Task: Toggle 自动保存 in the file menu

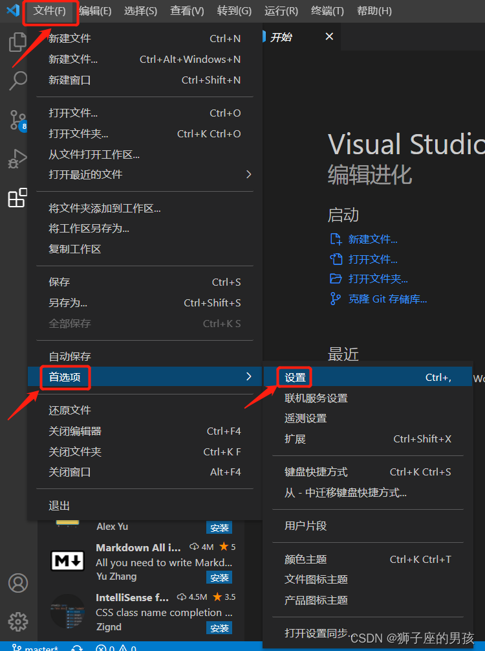Action: (145, 356)
